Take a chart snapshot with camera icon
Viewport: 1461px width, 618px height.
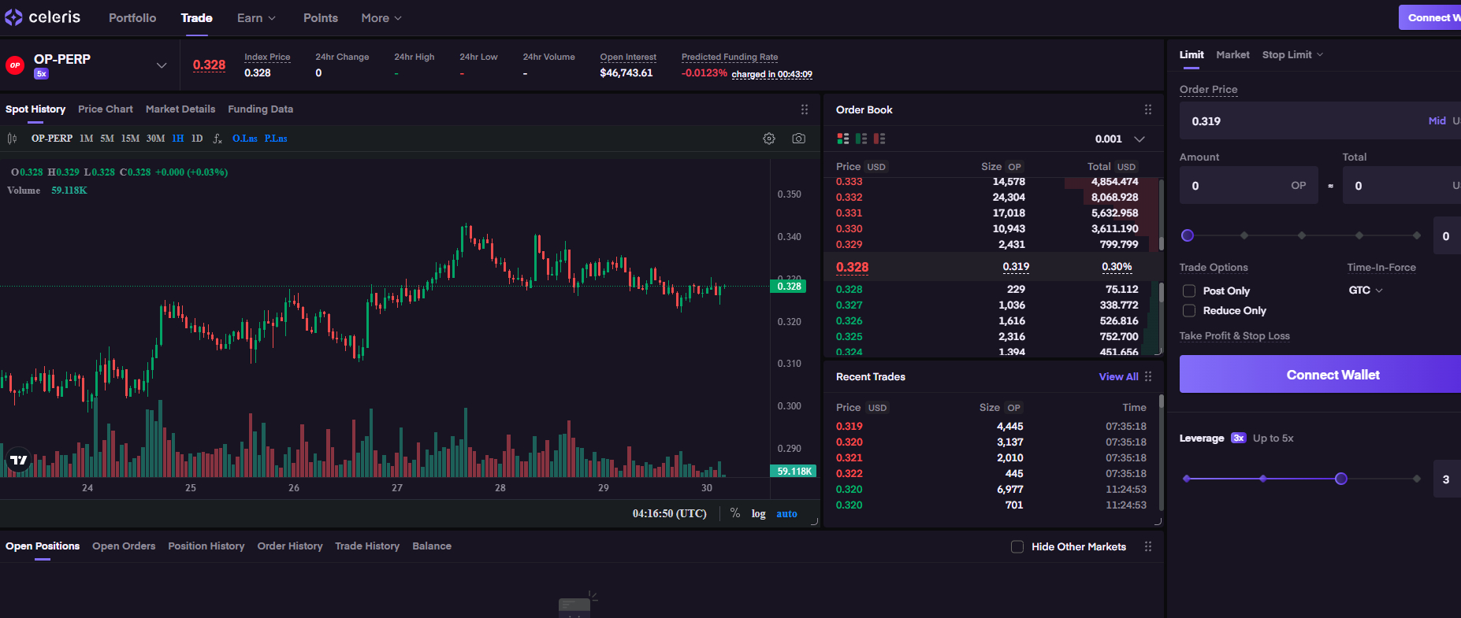[798, 139]
